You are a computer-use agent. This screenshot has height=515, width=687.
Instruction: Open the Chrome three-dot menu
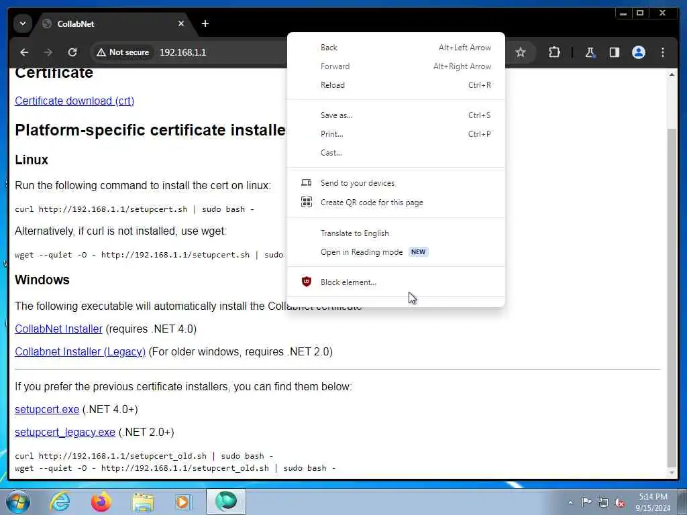pos(662,52)
